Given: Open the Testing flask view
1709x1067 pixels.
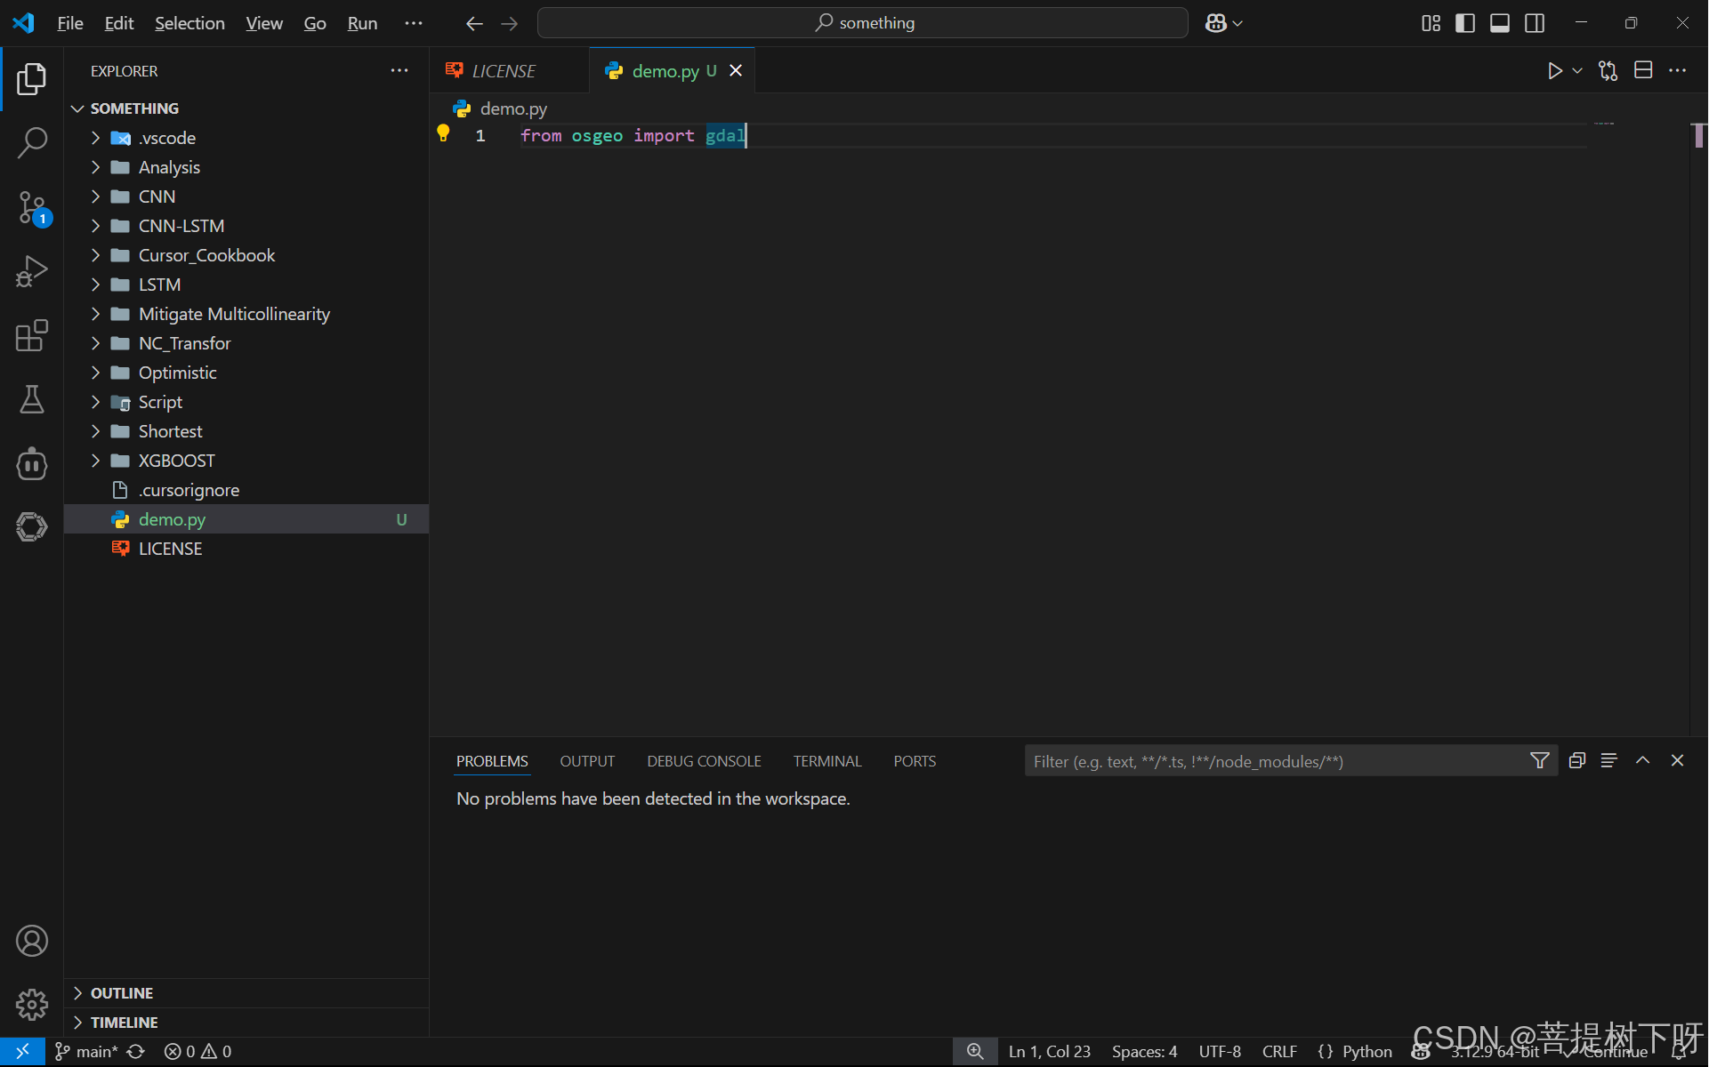Looking at the screenshot, I should pyautogui.click(x=32, y=399).
